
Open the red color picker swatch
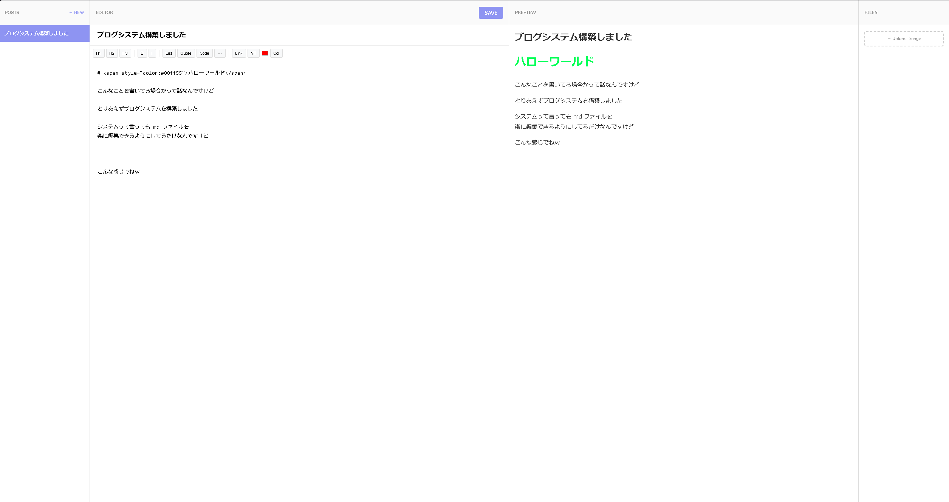tap(265, 53)
